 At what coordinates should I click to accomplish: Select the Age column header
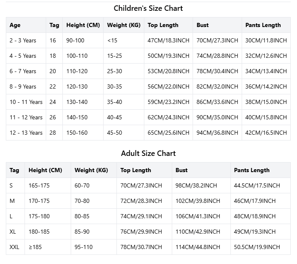pos(15,25)
